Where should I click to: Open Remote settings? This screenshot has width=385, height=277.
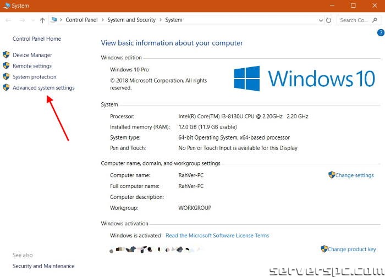(x=32, y=66)
